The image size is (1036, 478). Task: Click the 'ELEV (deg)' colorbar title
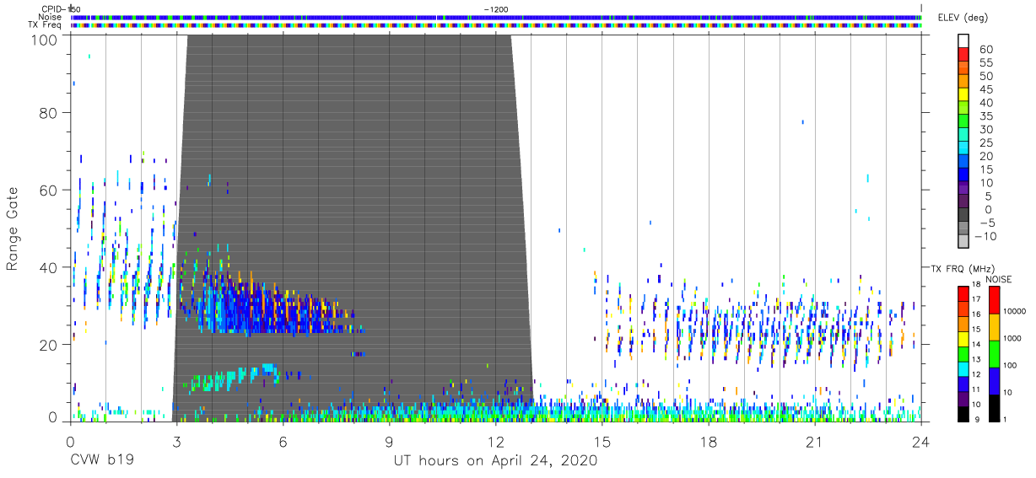click(x=963, y=17)
